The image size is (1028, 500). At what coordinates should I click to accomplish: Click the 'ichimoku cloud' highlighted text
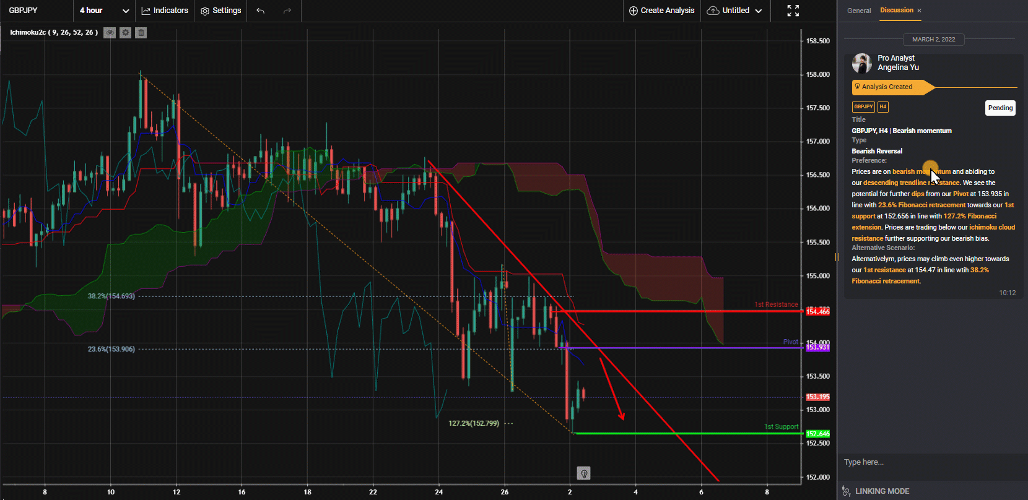click(x=992, y=228)
